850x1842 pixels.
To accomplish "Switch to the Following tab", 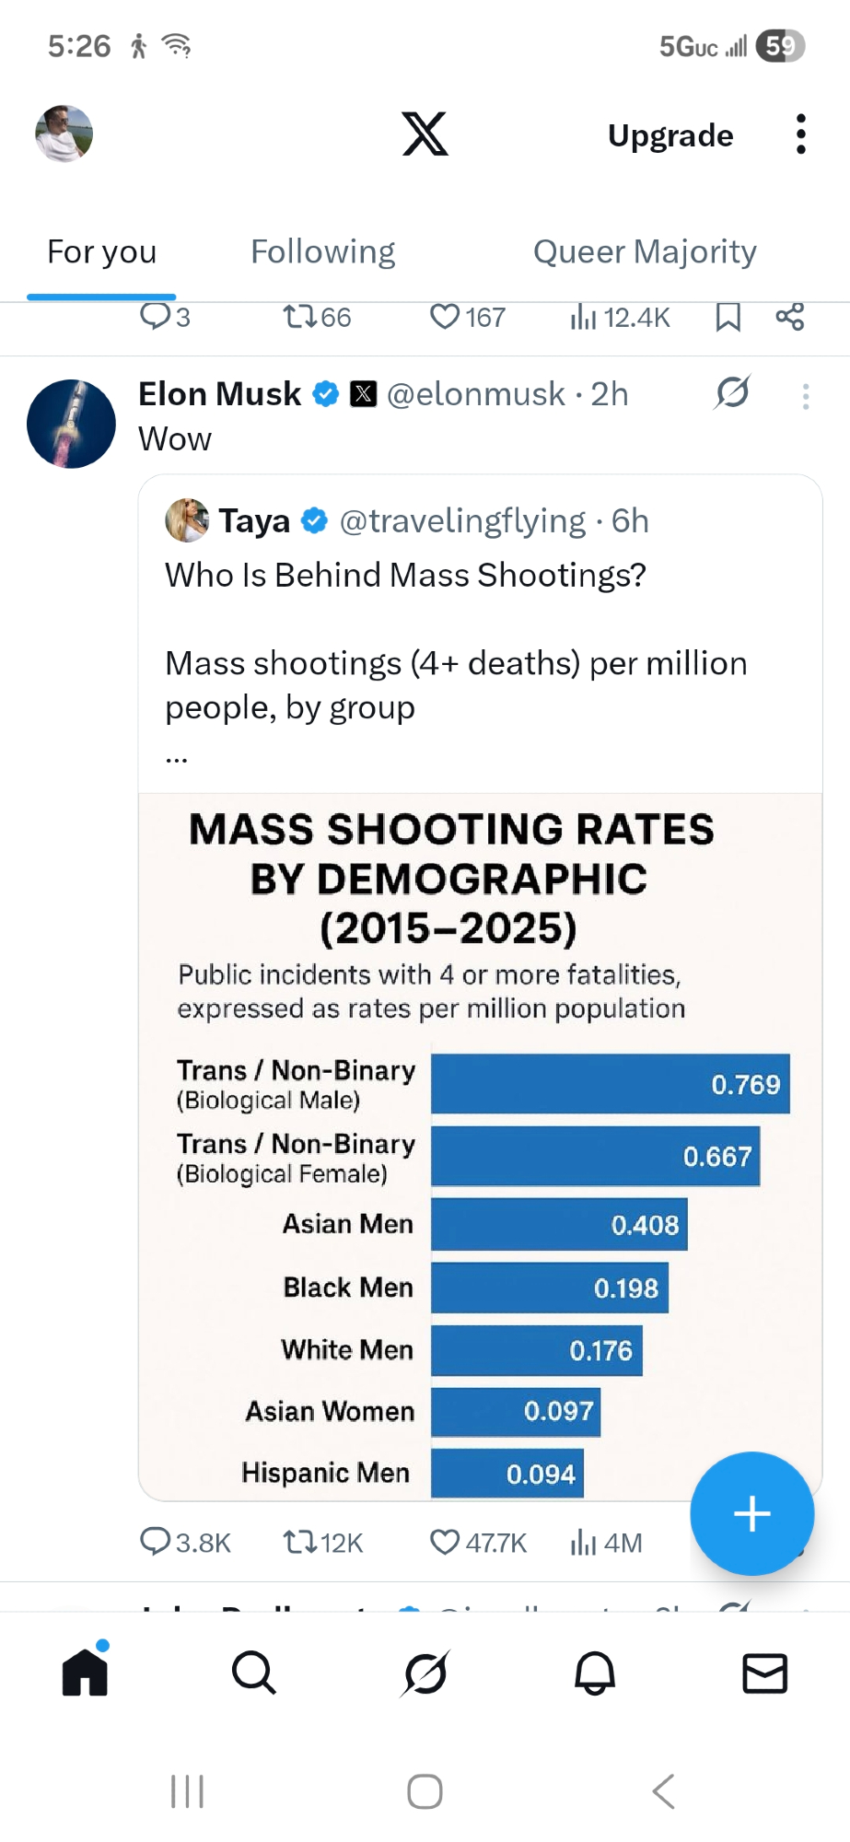I will 323,251.
